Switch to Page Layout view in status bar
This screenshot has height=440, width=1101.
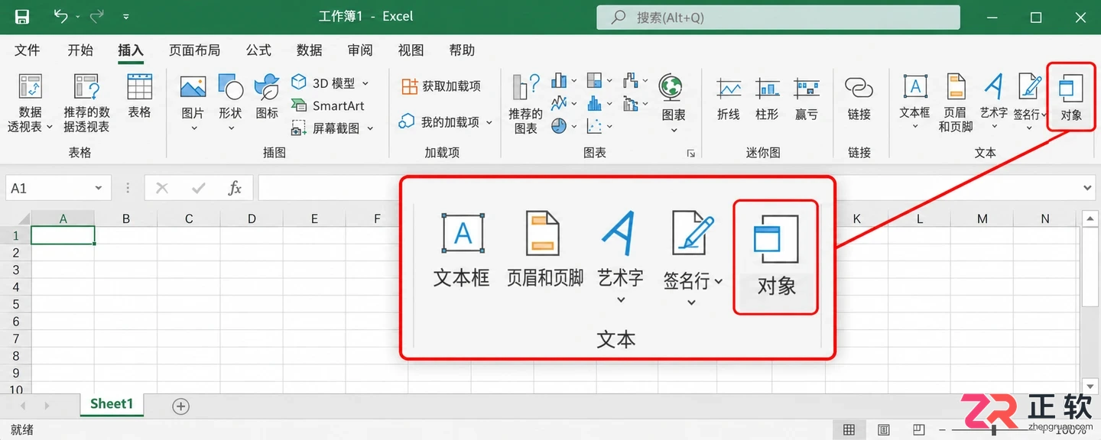click(x=884, y=430)
